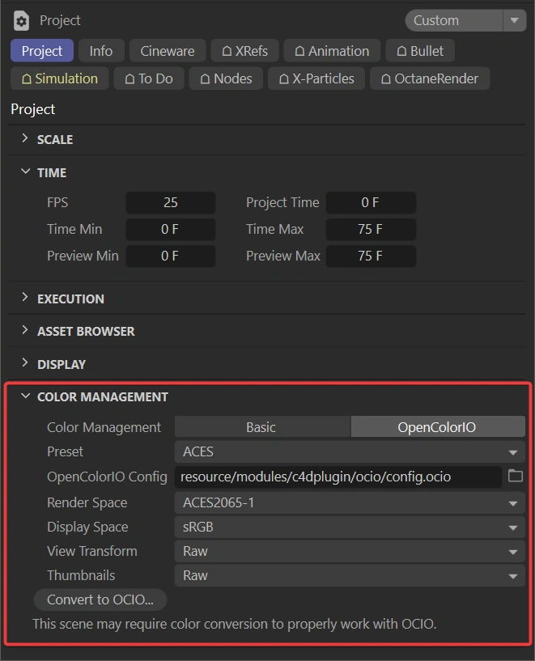Viewport: 535px width, 661px height.
Task: Click the Simulation tab's lock icon
Action: tap(27, 78)
